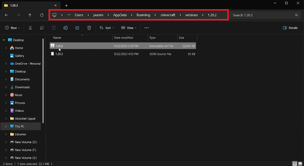This screenshot has width=304, height=166.
Task: Expand the Home tree node
Action: point(6,48)
